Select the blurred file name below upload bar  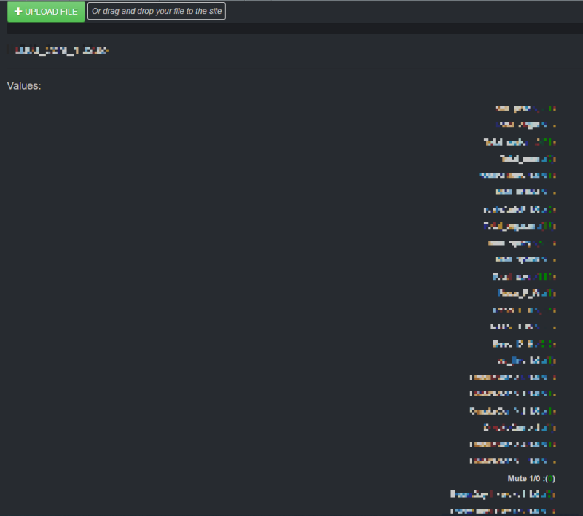(x=62, y=50)
